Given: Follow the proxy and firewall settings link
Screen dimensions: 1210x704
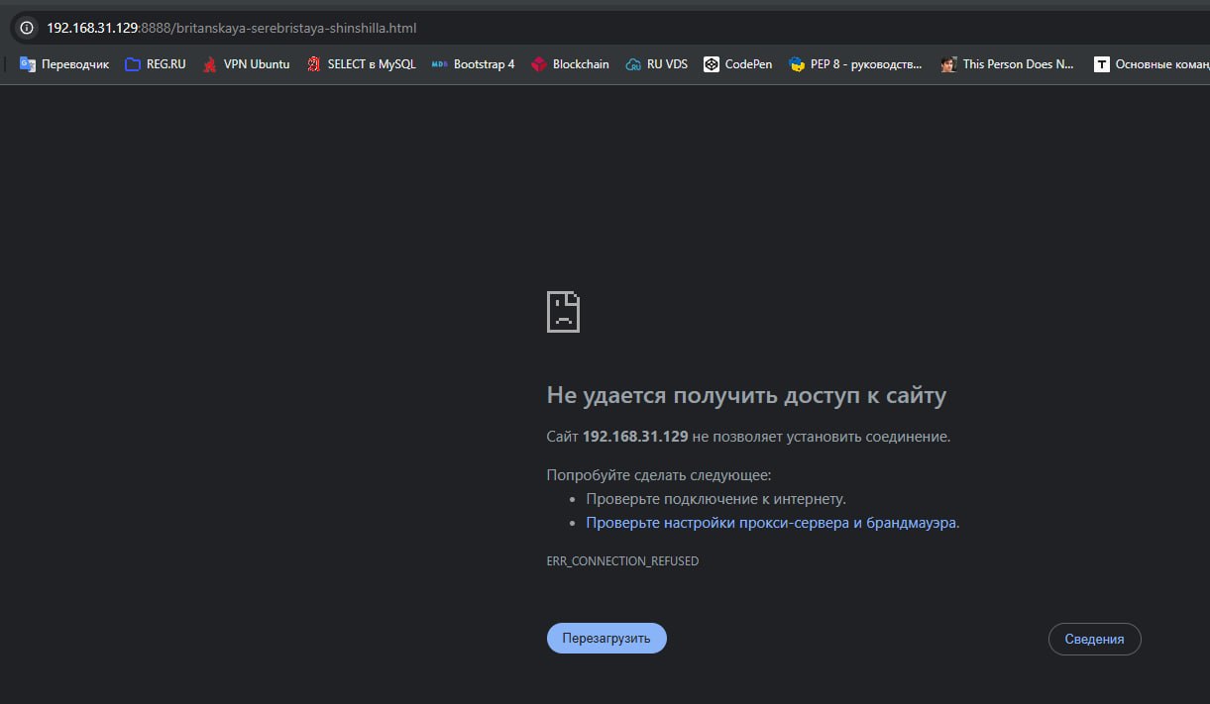Looking at the screenshot, I should 770,523.
